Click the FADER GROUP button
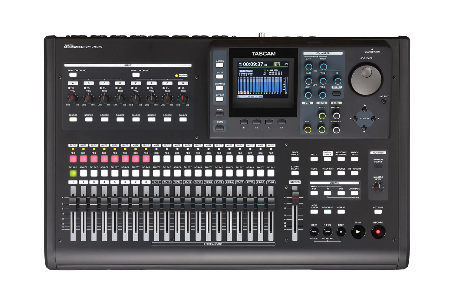The height and width of the screenshot is (303, 454). pos(295,159)
